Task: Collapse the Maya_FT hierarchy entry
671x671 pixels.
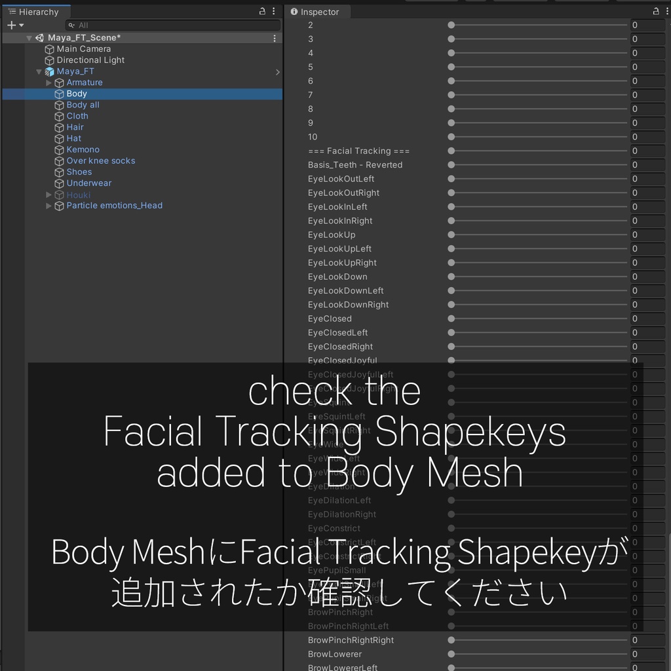Action: pyautogui.click(x=39, y=71)
